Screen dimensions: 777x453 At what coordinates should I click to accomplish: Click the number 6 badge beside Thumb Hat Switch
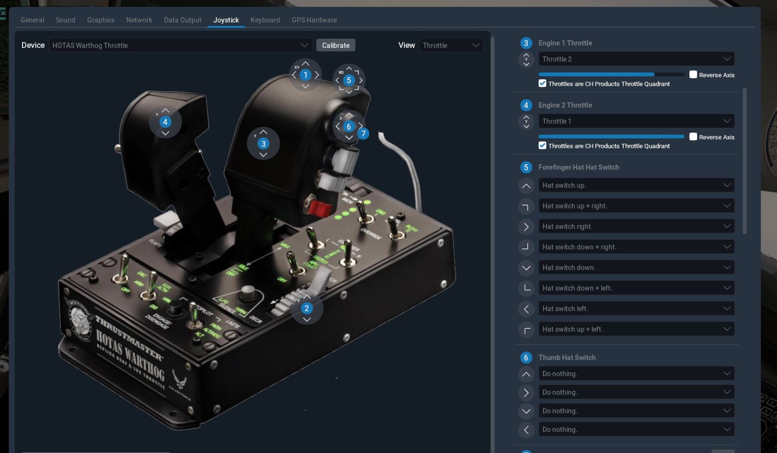[526, 358]
